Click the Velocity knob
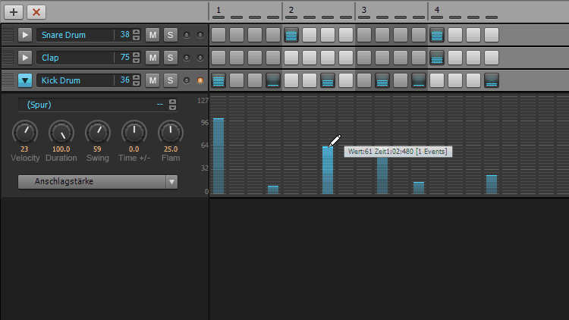The height and width of the screenshot is (320, 569). 25,133
